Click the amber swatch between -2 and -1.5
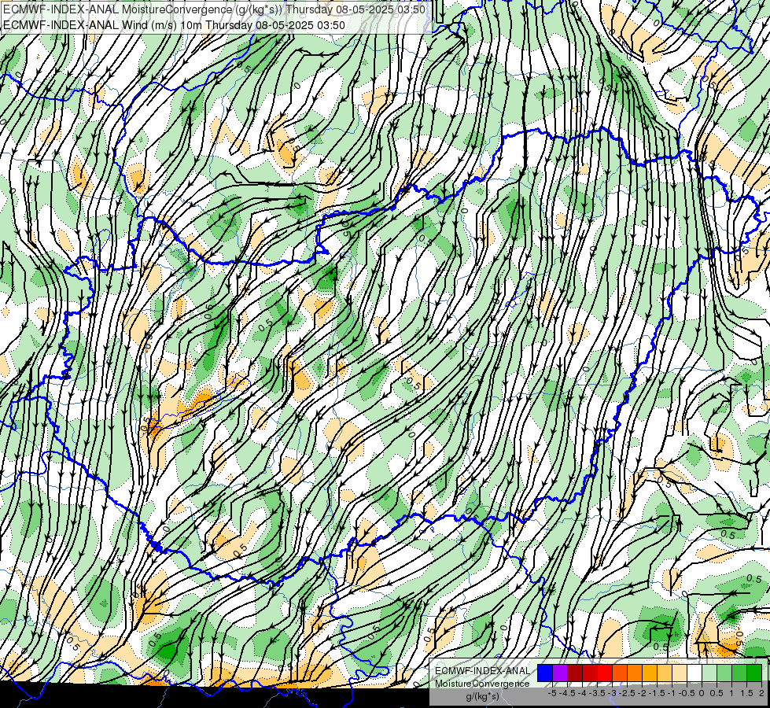This screenshot has height=708, width=770. (650, 673)
